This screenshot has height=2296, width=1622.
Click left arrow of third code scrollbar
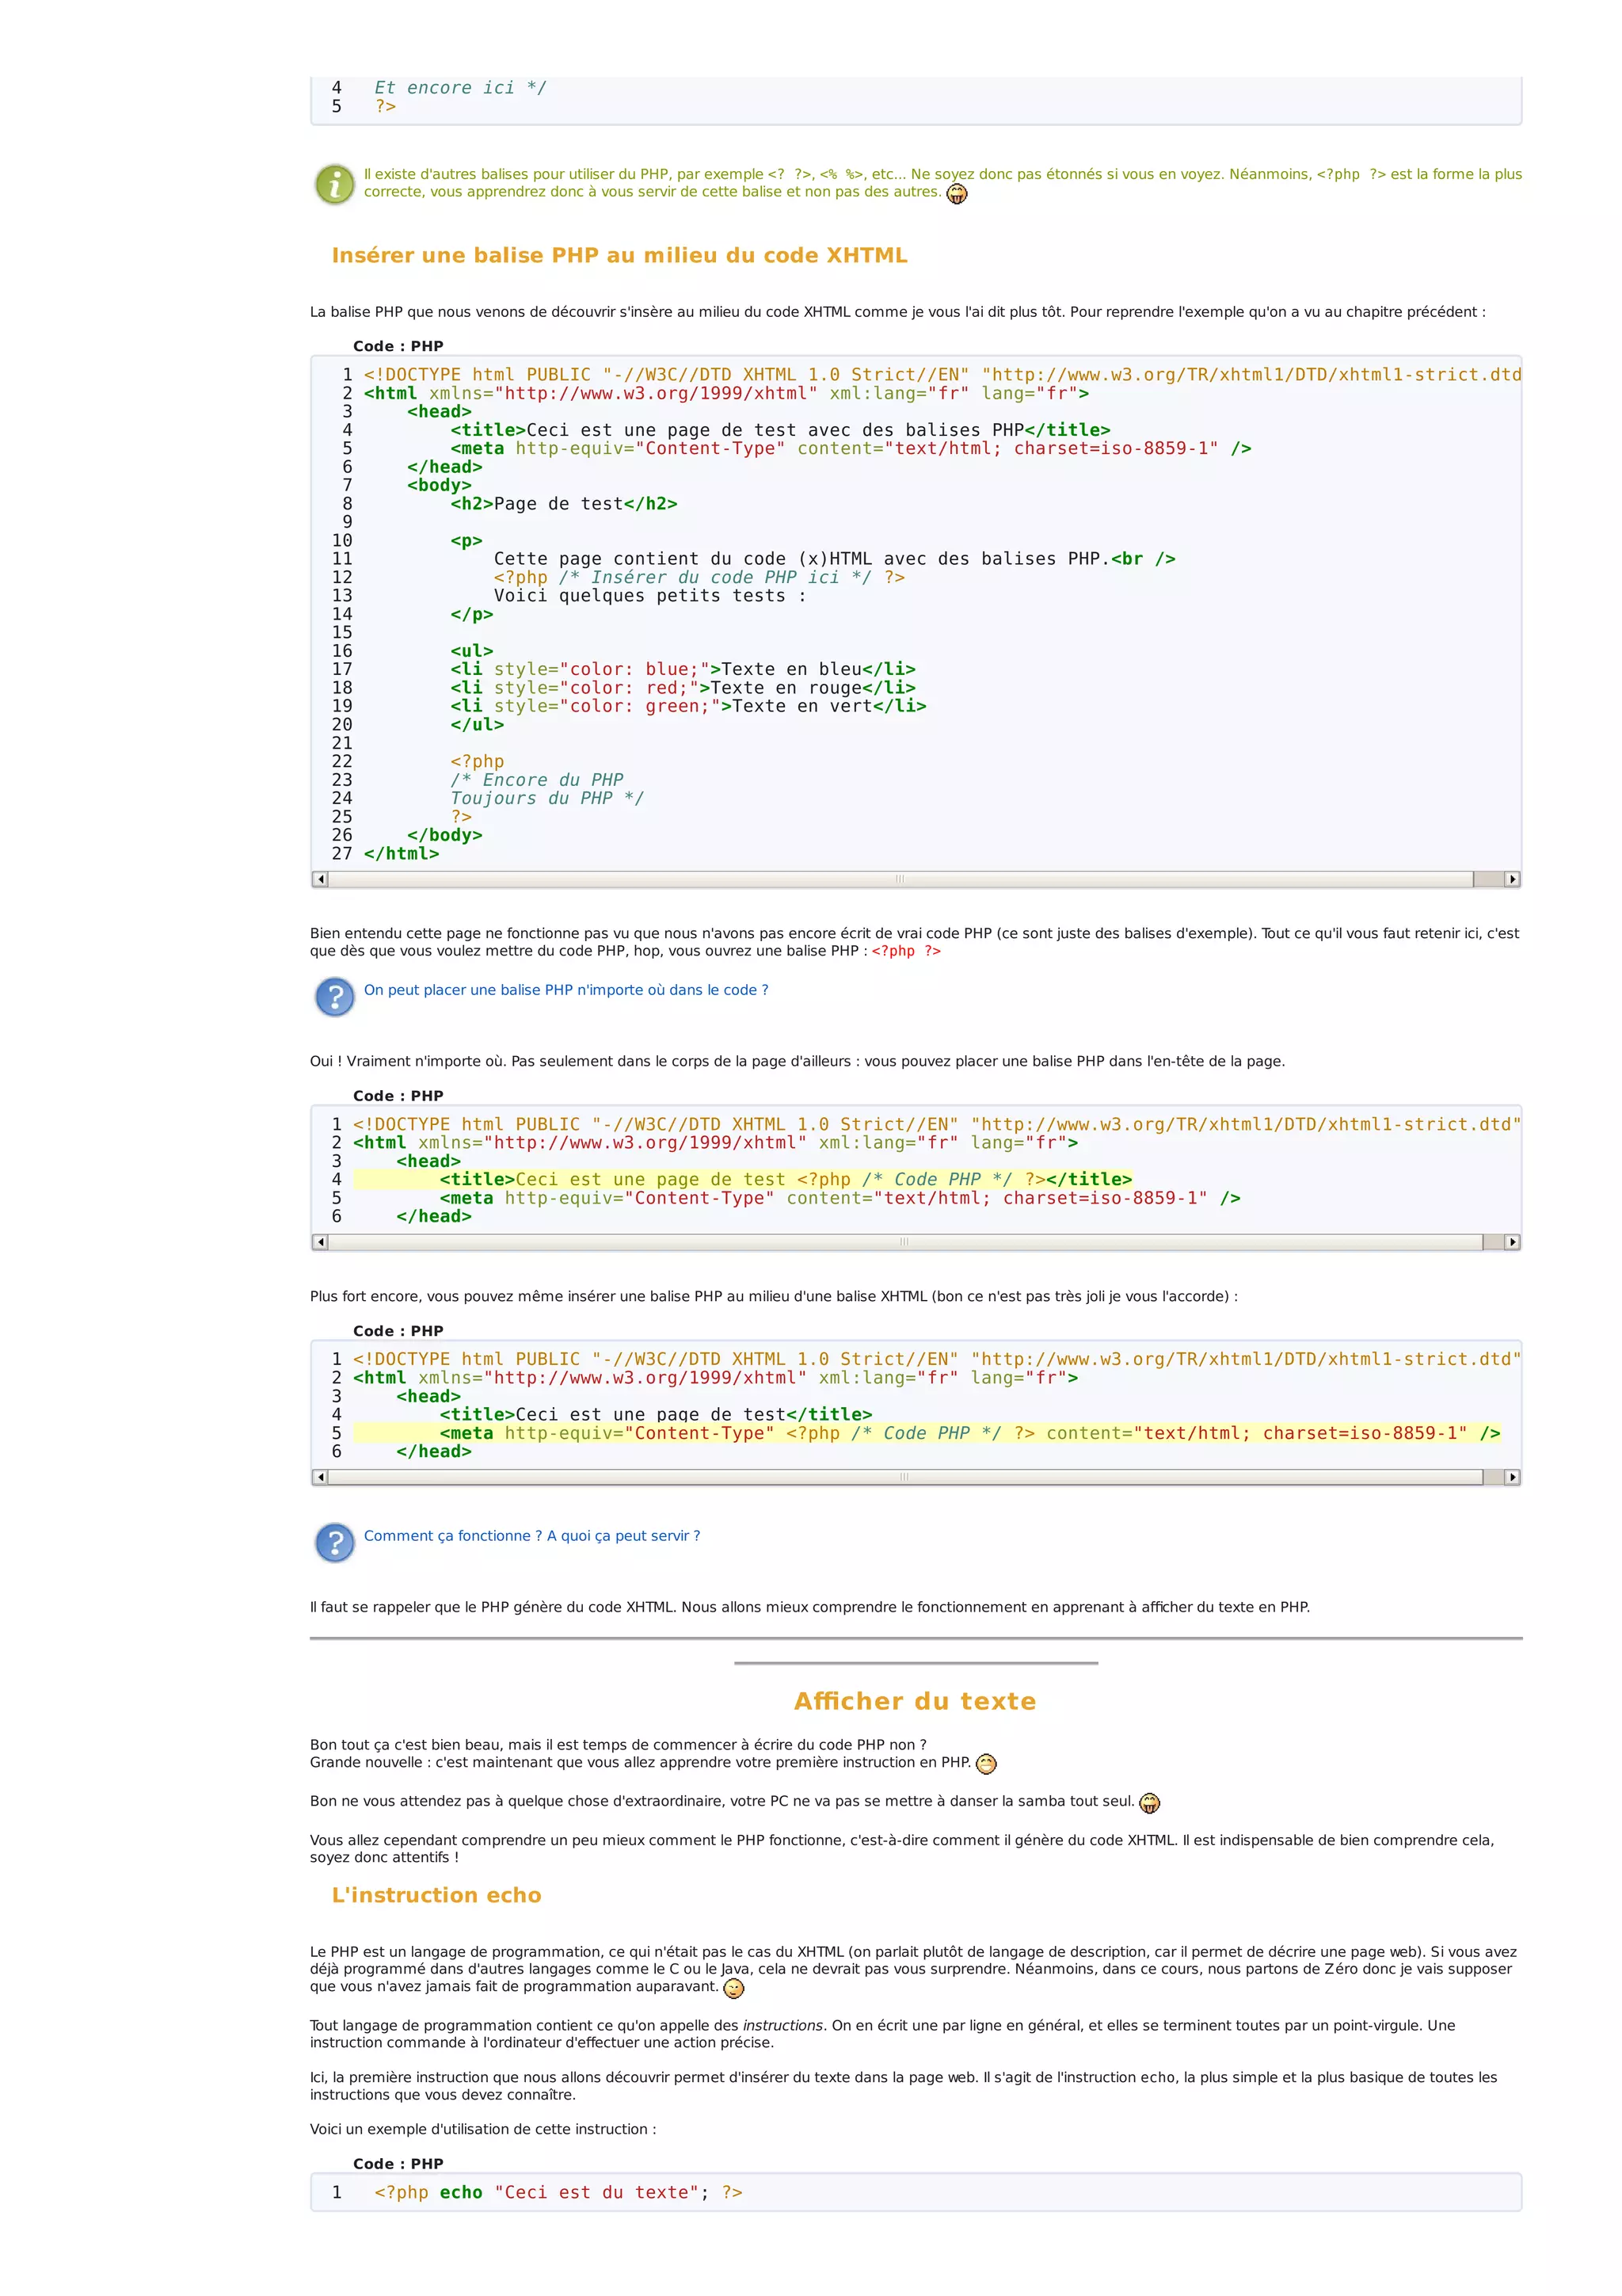(320, 1477)
